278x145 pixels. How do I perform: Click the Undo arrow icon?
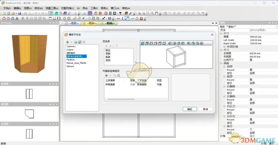point(36,13)
